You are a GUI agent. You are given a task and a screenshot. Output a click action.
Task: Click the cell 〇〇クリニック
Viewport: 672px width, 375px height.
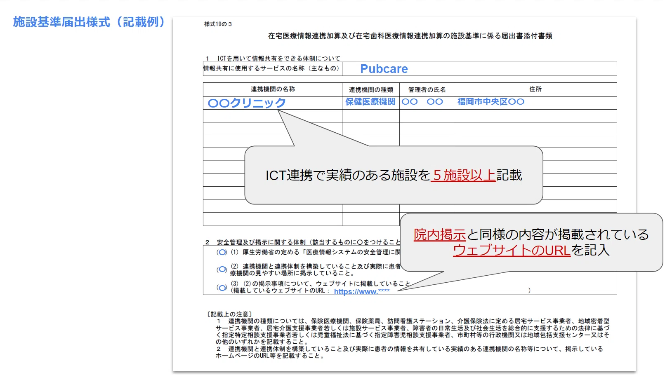[247, 103]
